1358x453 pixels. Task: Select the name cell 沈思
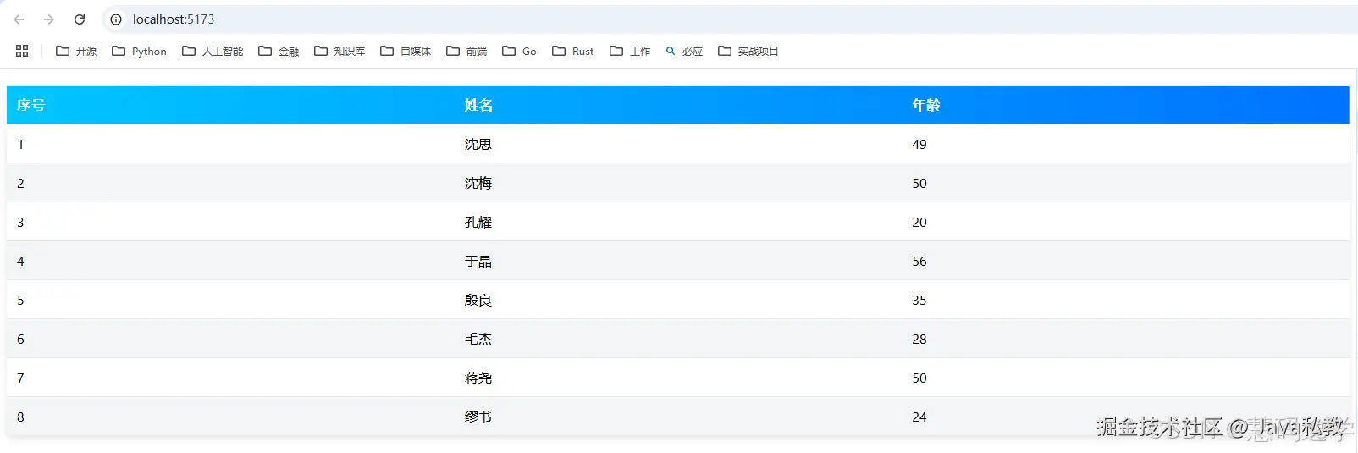[478, 144]
